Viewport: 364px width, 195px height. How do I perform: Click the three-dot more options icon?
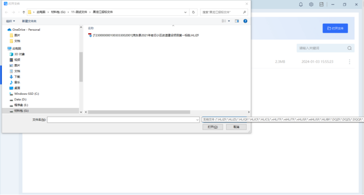[350, 62]
